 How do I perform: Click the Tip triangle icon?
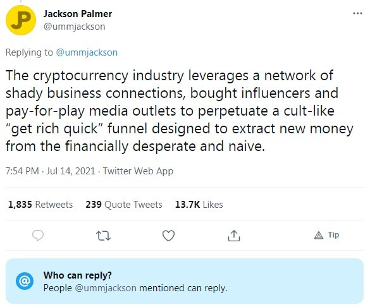(319, 235)
